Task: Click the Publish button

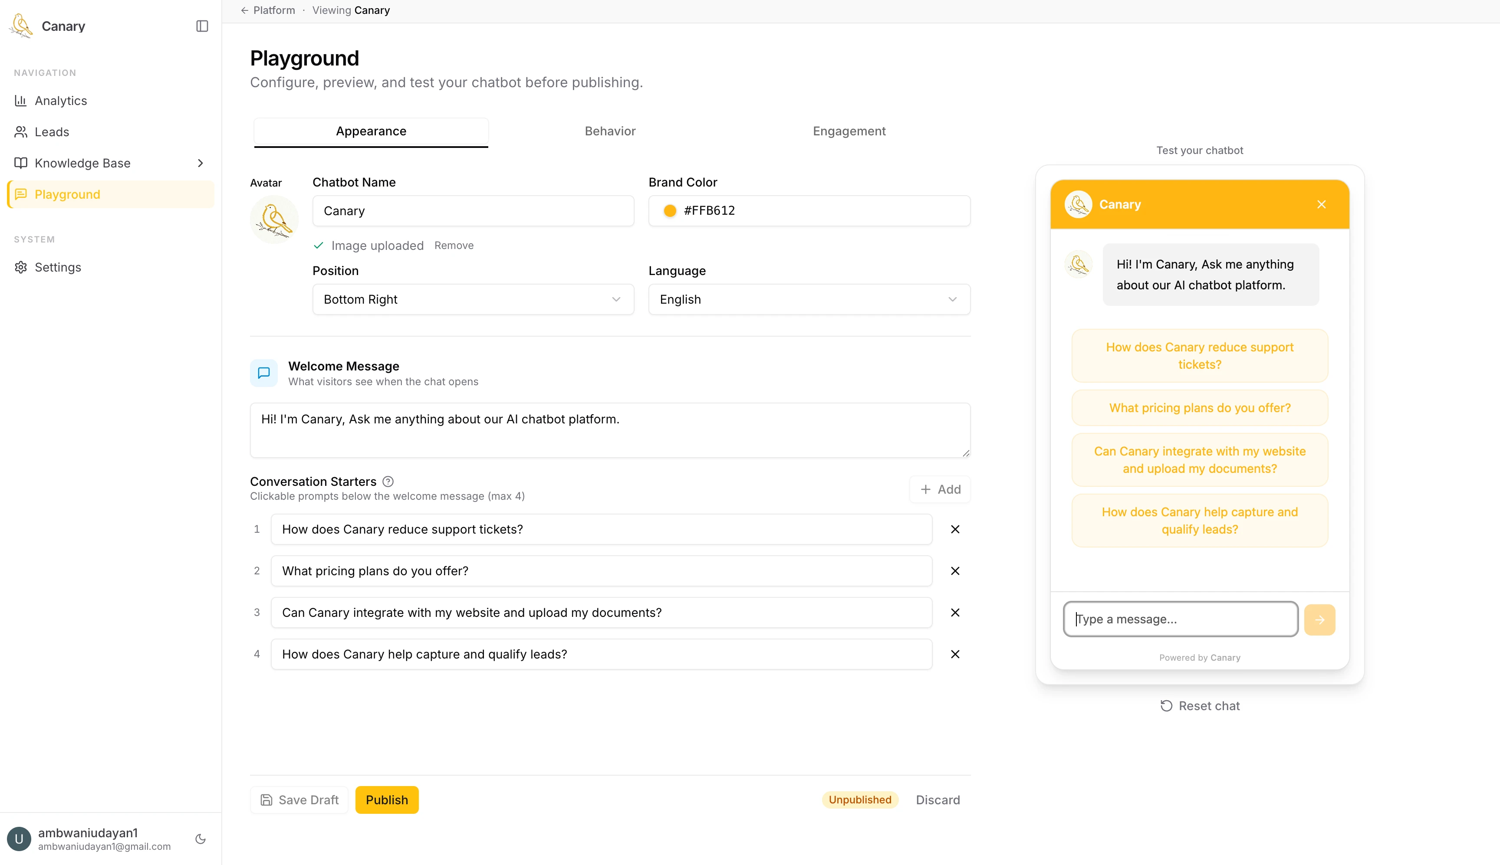Action: coord(387,799)
